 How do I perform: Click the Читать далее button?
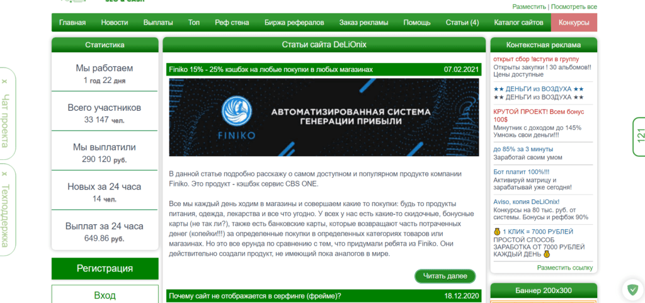coord(445,277)
